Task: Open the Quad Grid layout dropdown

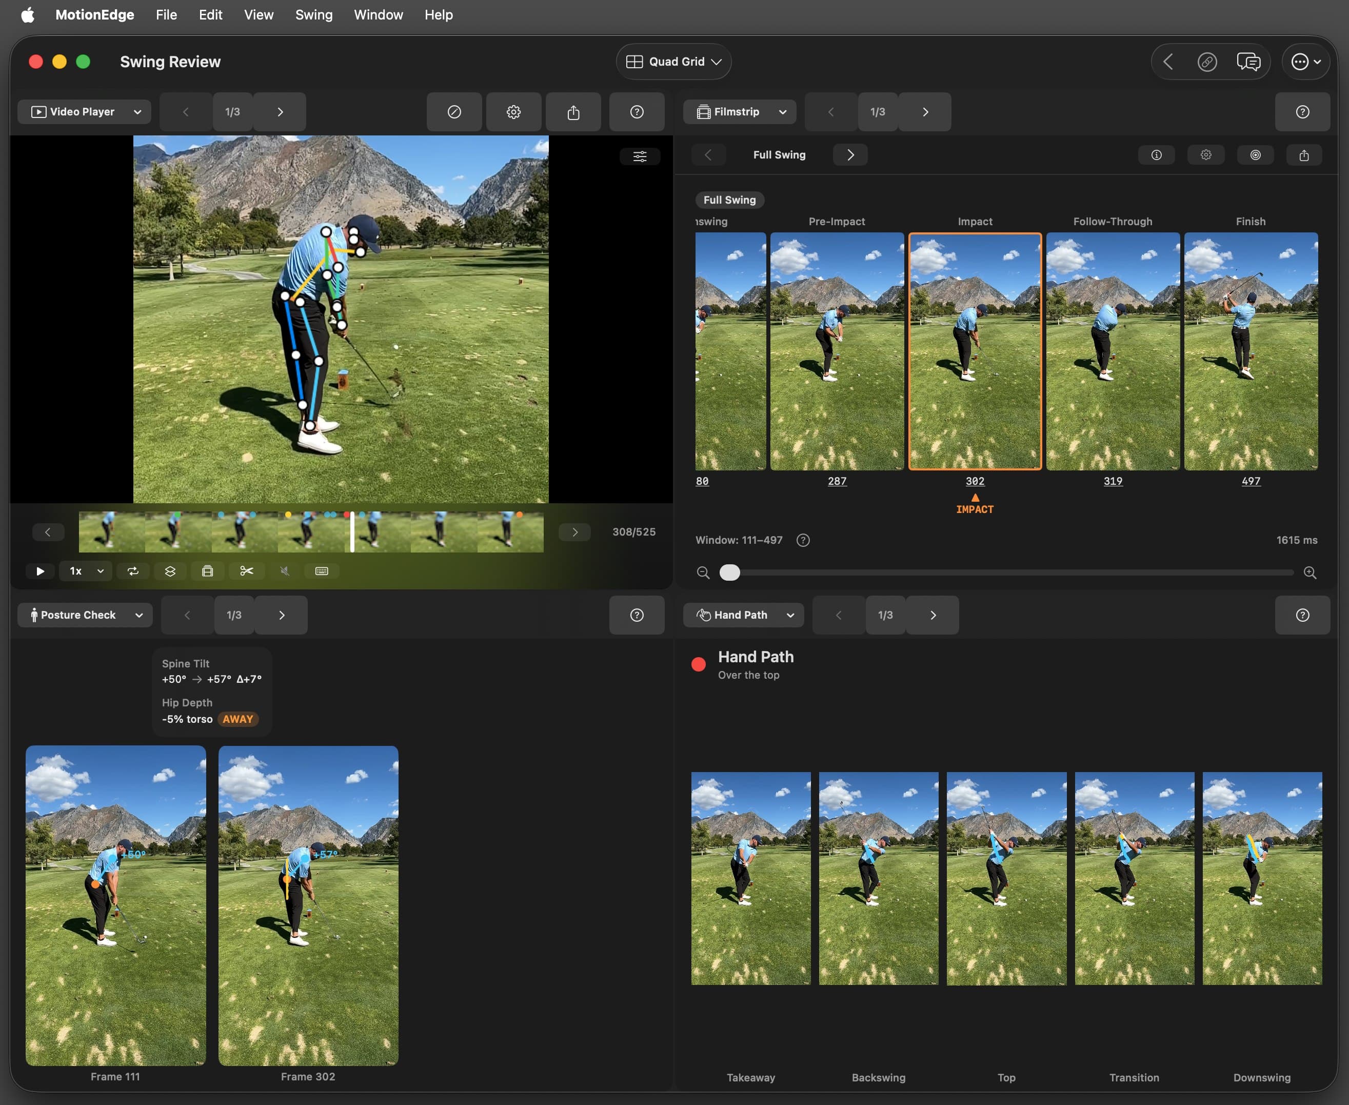Action: pos(673,62)
